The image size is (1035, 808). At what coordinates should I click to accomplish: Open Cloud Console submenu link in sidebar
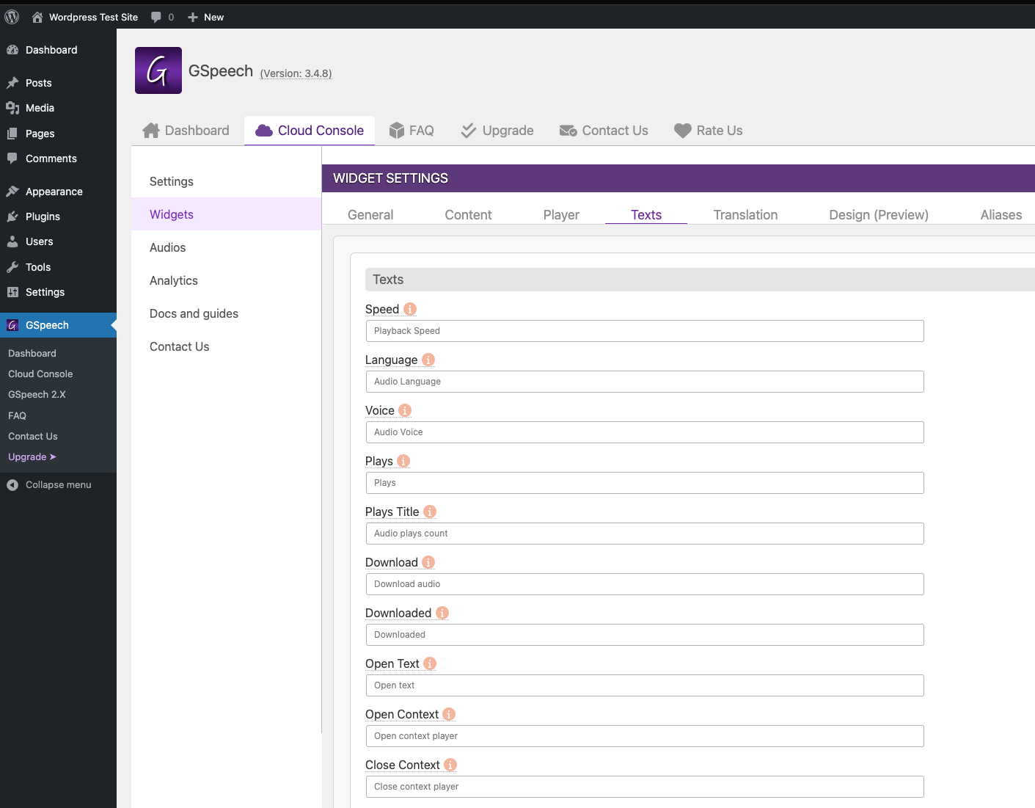(x=40, y=374)
